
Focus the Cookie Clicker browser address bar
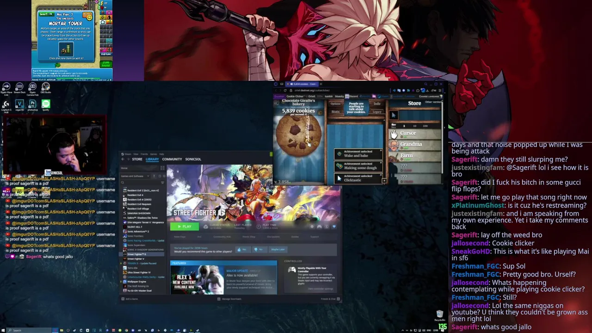pos(312,91)
